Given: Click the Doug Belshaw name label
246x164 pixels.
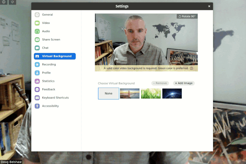Looking at the screenshot, I should coord(11,162).
